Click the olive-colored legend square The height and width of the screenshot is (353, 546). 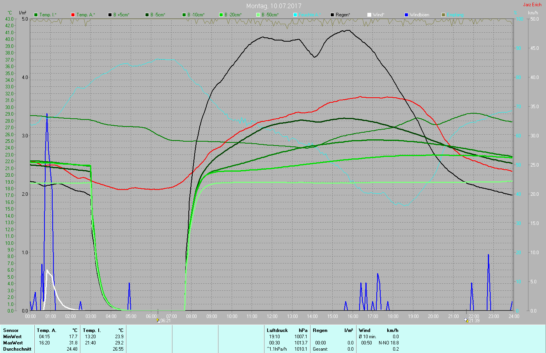coord(443,15)
